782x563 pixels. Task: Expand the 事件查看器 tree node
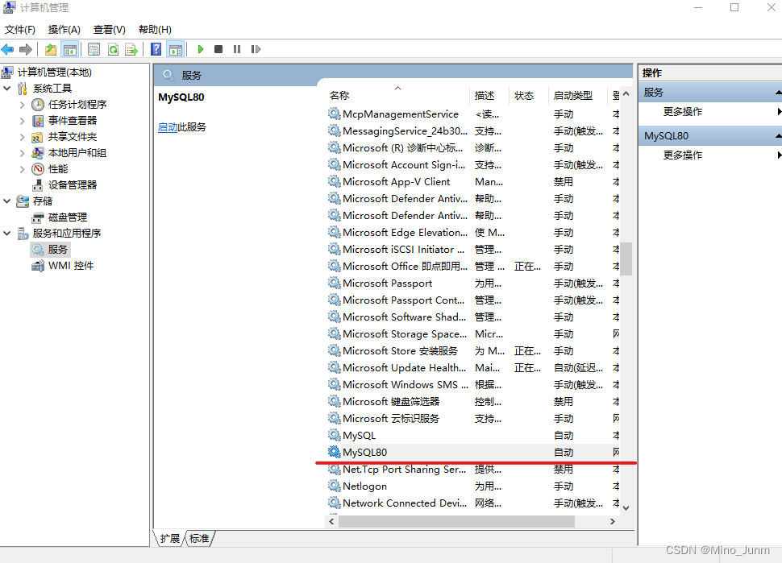[22, 120]
